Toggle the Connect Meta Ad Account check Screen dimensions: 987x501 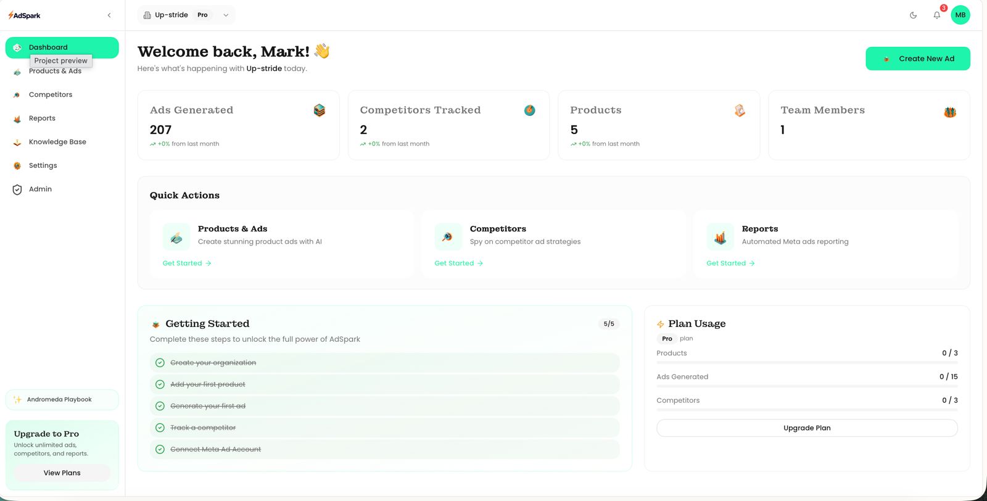pyautogui.click(x=160, y=449)
